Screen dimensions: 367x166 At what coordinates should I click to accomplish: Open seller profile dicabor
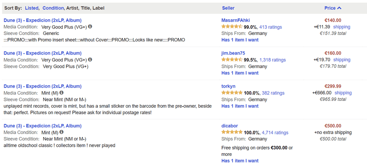[230, 126]
